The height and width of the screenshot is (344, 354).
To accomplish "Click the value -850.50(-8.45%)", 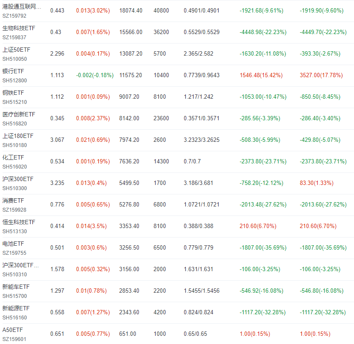I will 320,97.
